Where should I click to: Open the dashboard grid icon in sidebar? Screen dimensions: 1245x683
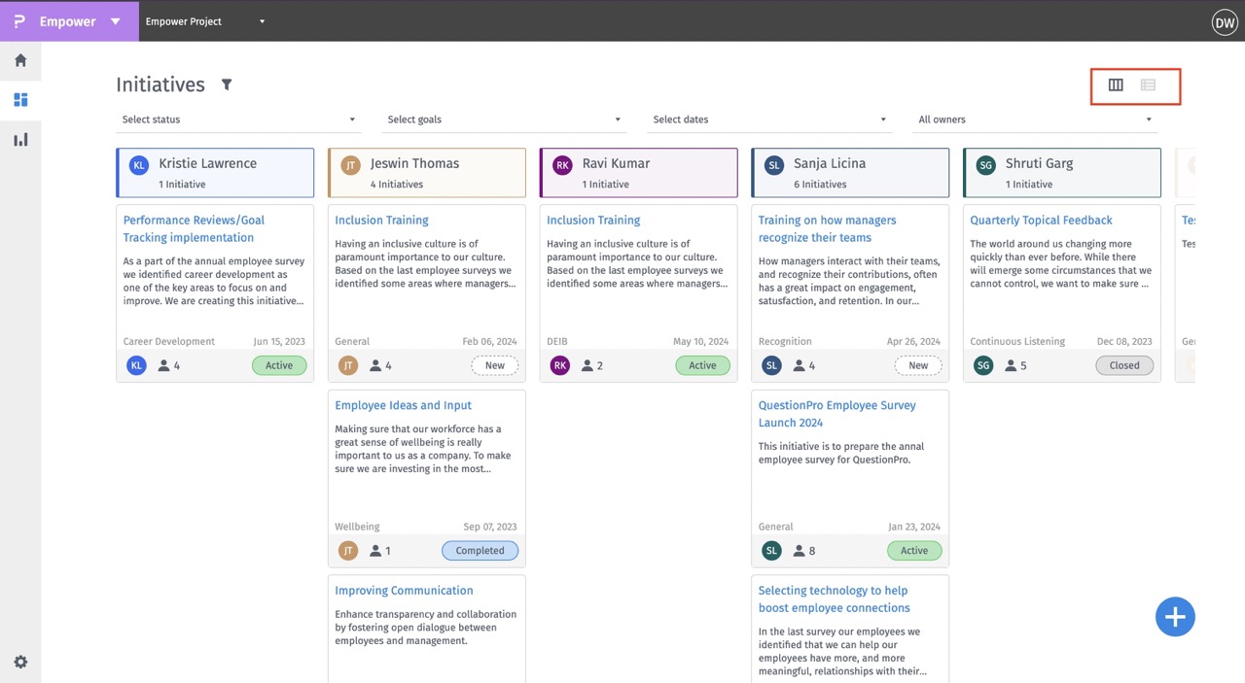20,100
